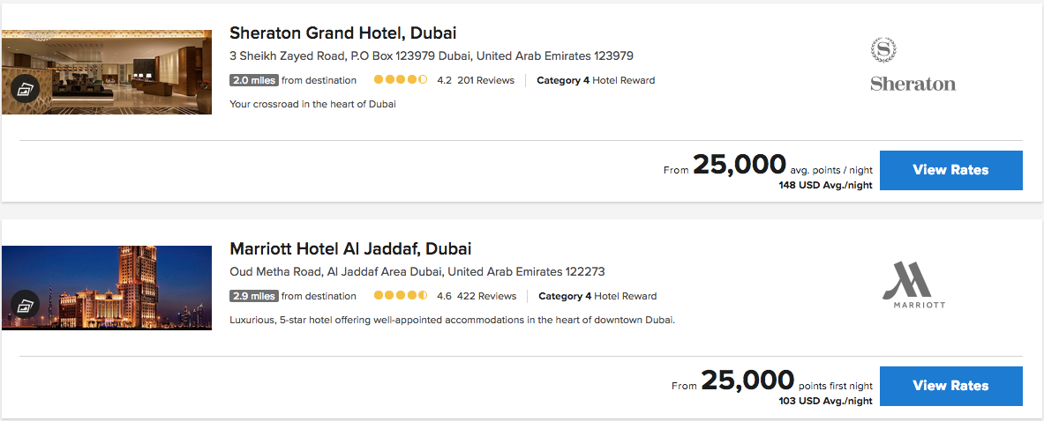Click the Marriott brand logo
Viewport: 1044px width, 421px height.
pos(913,284)
